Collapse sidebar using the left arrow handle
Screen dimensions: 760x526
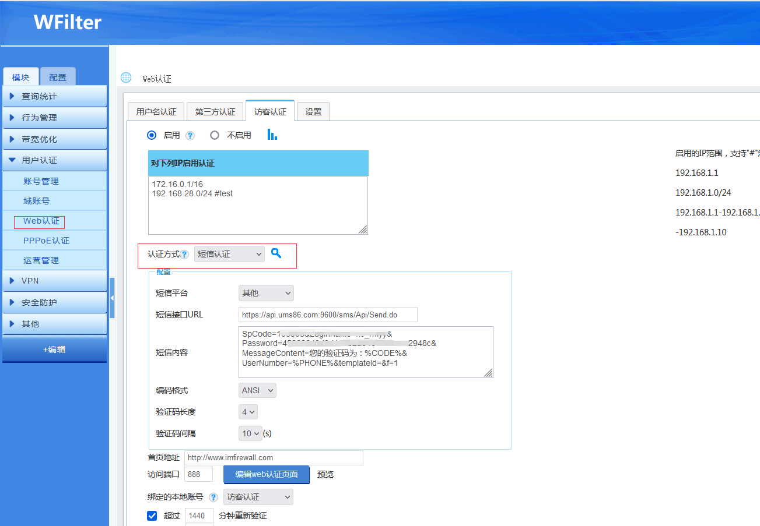[112, 298]
